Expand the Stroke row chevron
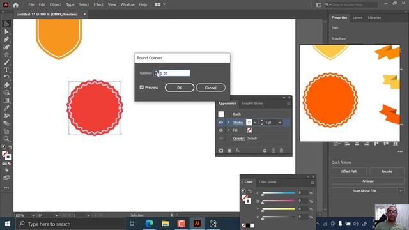Image resolution: width=409 pixels, height=230 pixels. pyautogui.click(x=228, y=122)
